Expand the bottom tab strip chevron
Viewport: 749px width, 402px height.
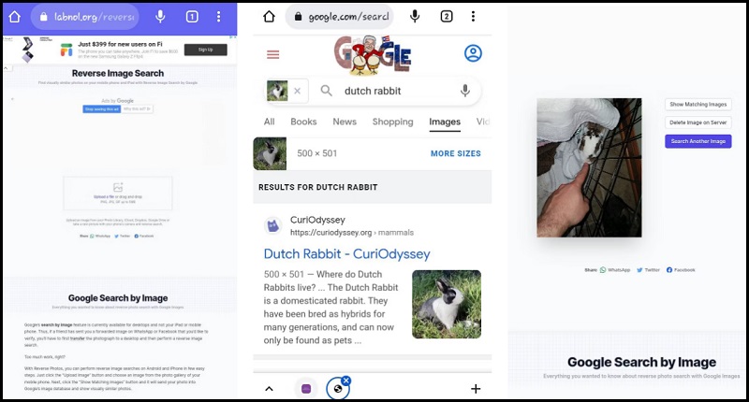point(270,388)
